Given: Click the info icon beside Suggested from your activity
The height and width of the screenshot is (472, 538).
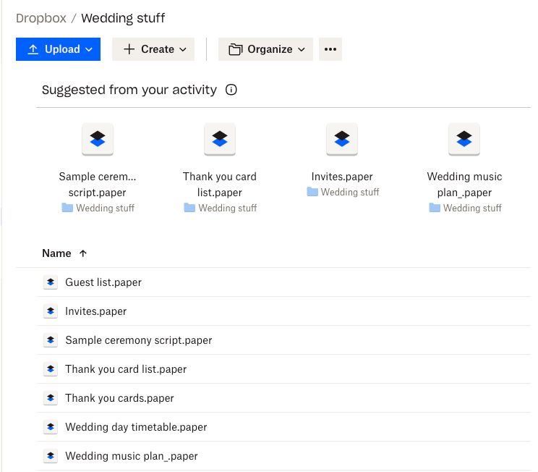Looking at the screenshot, I should click(x=231, y=90).
